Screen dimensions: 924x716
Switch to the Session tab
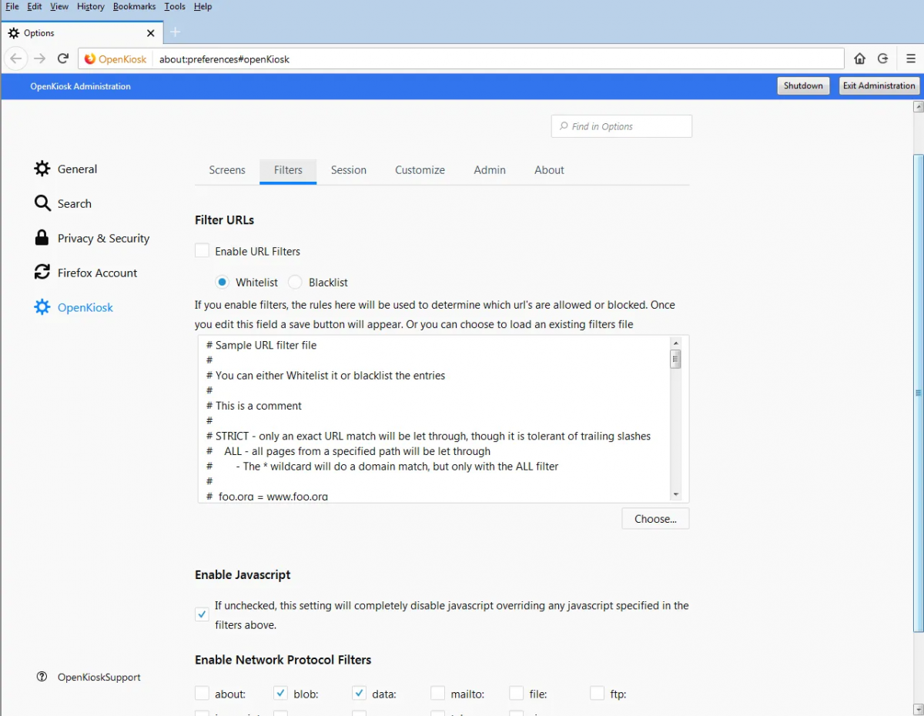(x=348, y=170)
